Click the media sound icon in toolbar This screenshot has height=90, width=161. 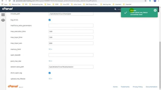(x=150, y=1)
